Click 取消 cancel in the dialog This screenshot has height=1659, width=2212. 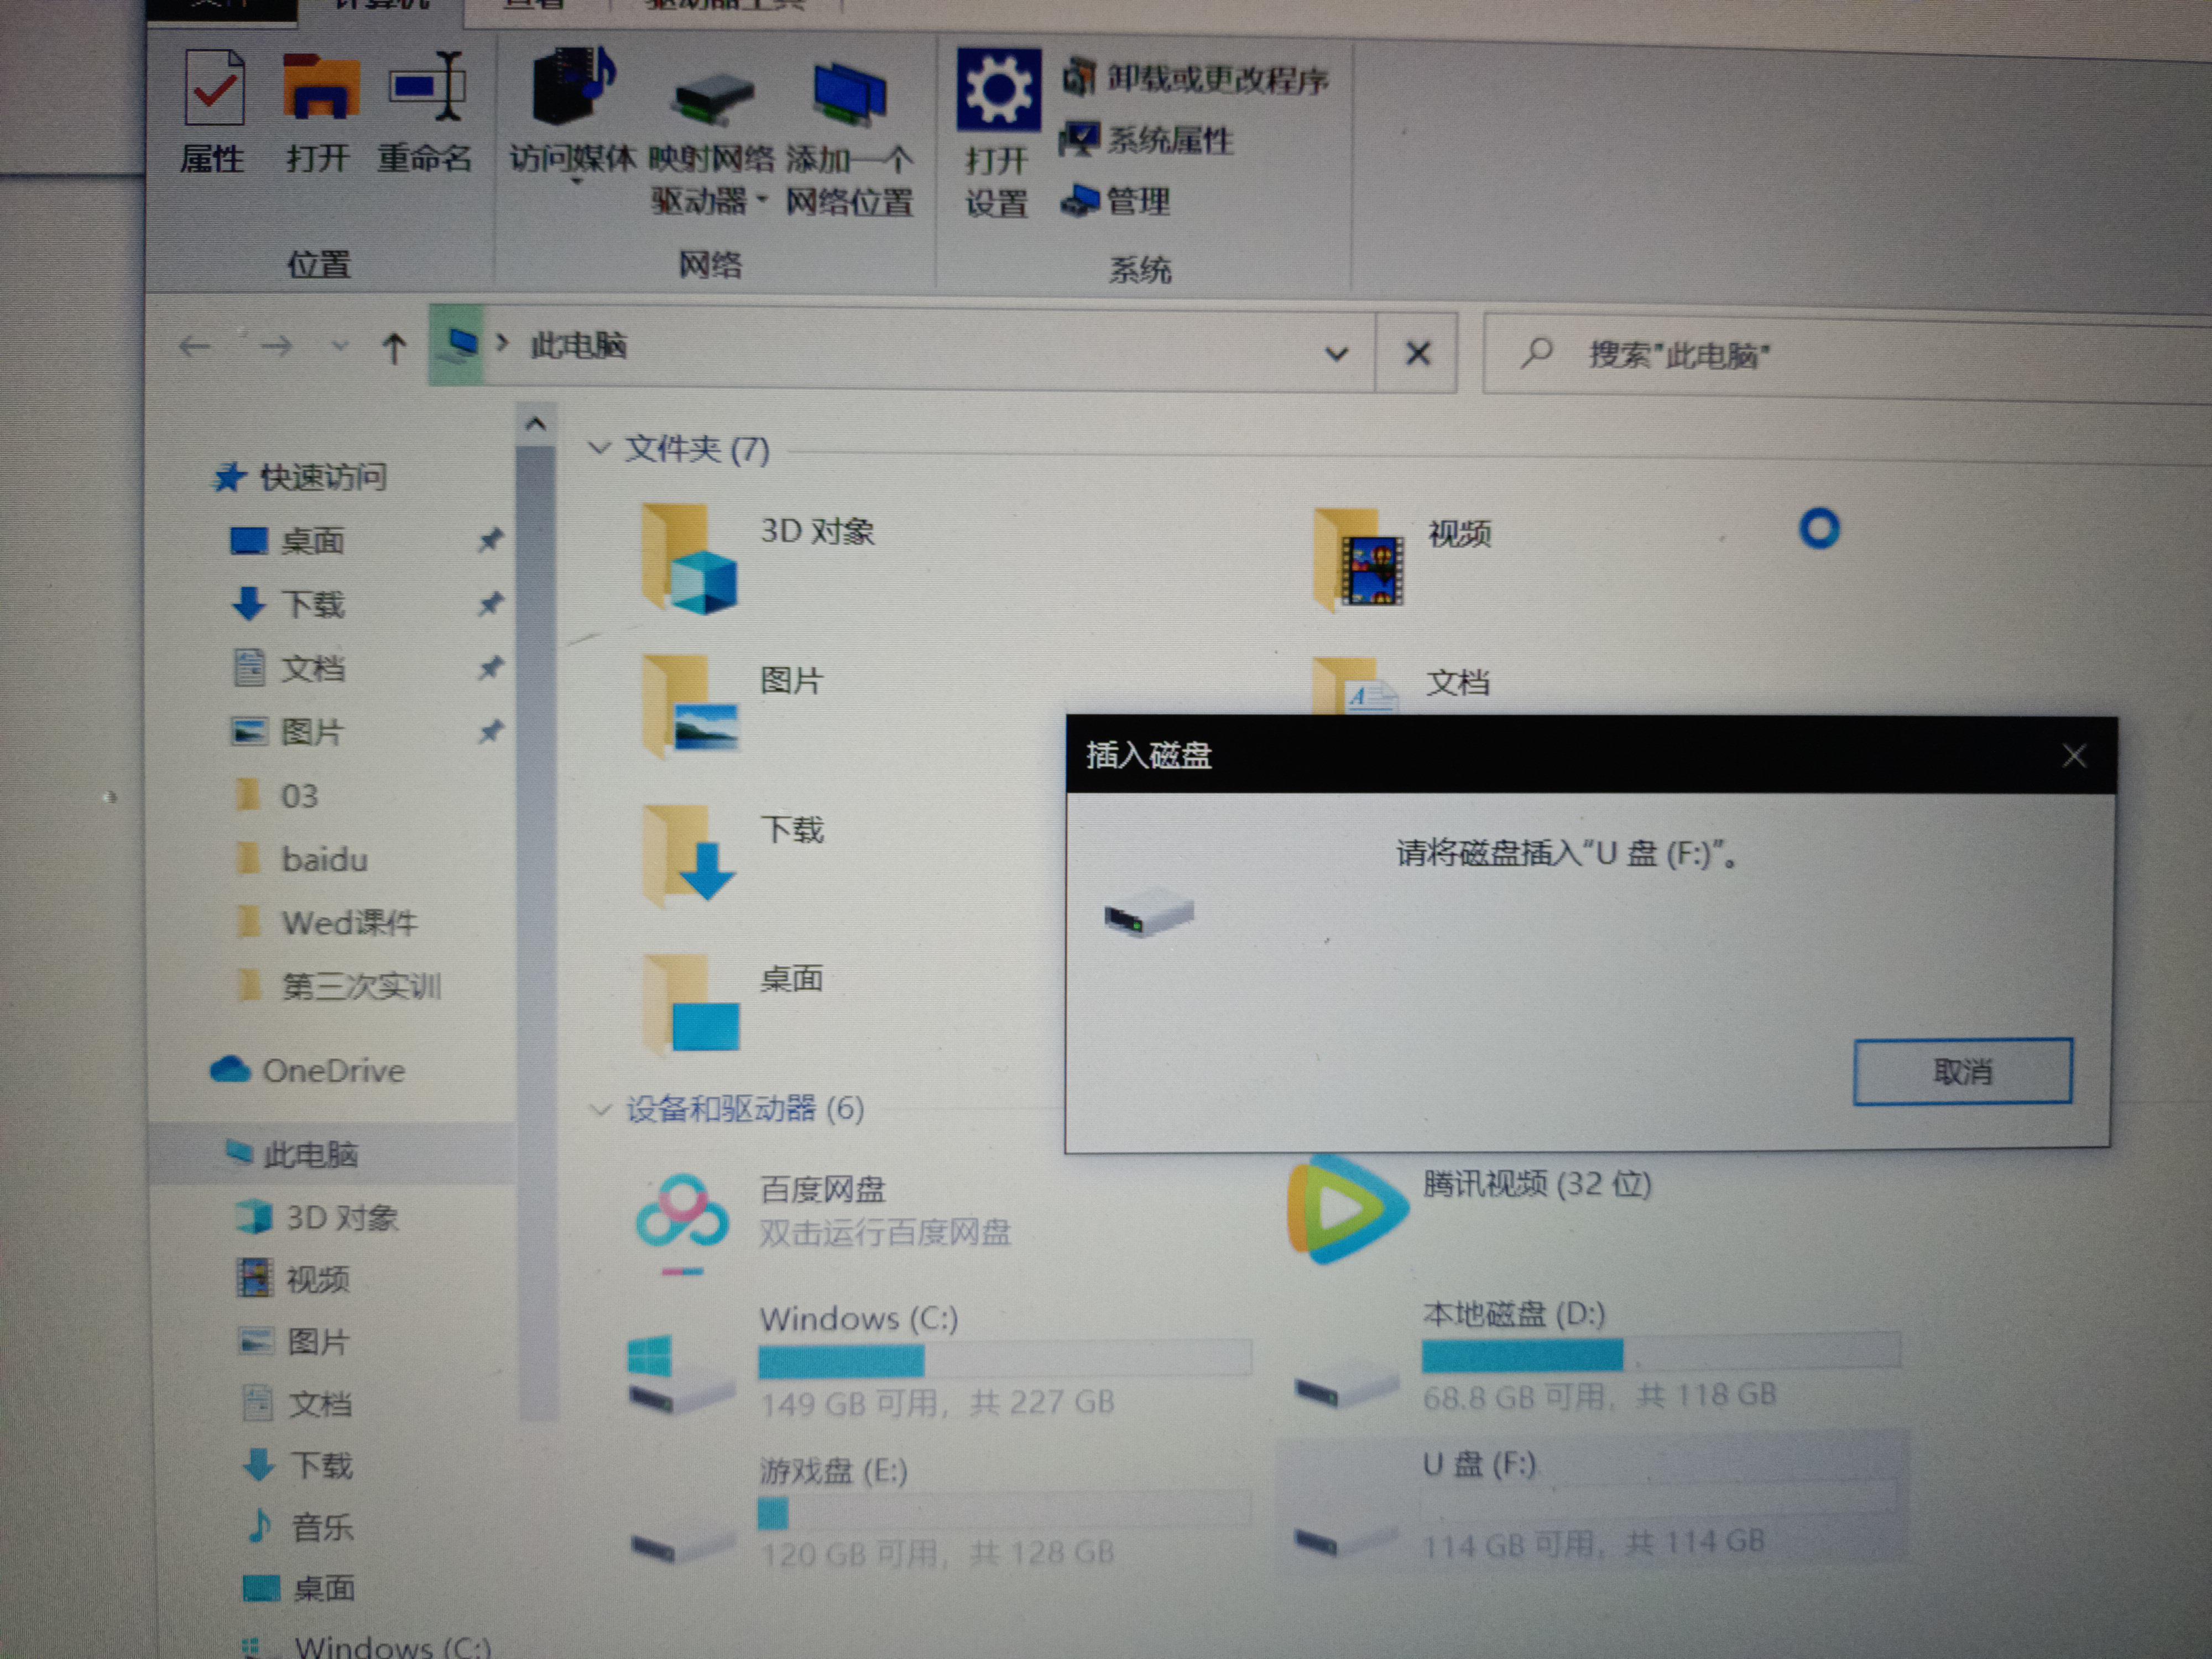(1962, 1071)
